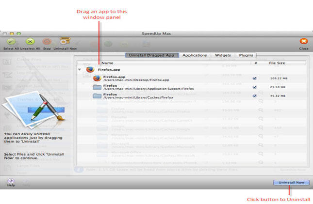Click the 109.22 MB file size value
The image size is (313, 204).
[x=279, y=78]
